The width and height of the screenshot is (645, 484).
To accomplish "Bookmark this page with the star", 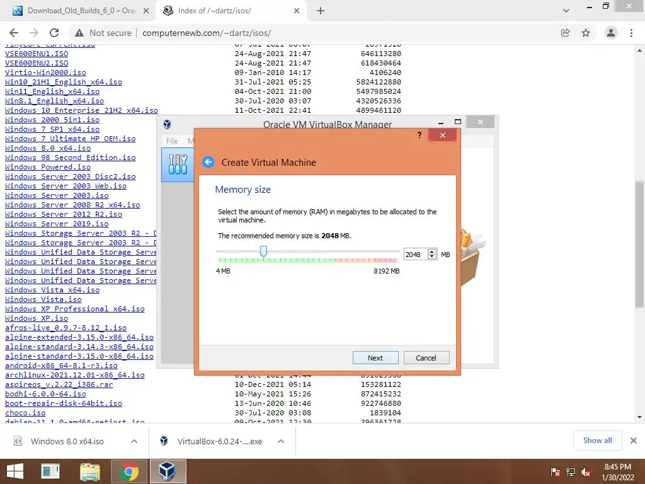I will pos(586,33).
